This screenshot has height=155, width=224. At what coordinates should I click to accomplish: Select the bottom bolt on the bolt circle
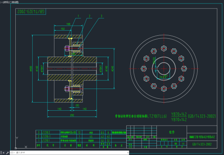pos(164,89)
